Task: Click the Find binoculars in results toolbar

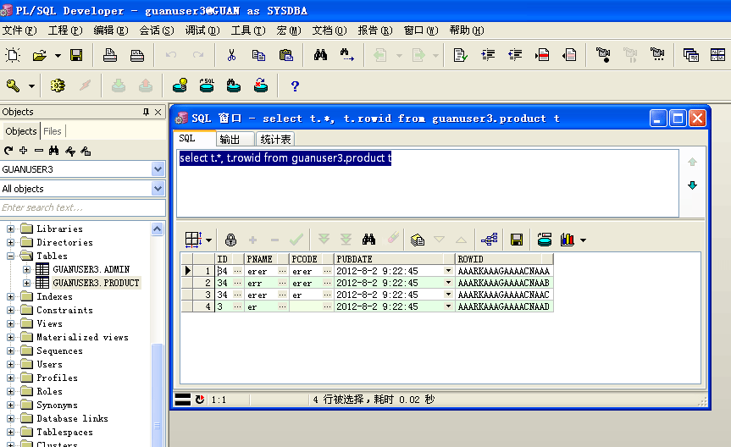Action: (x=368, y=240)
